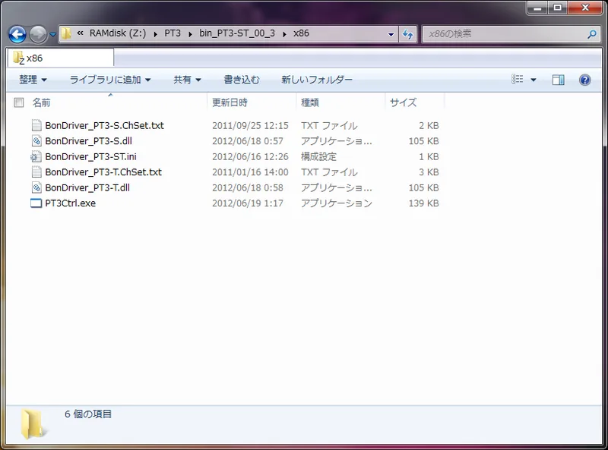The height and width of the screenshot is (450, 608).
Task: Toggle selection of BonDriver_PT3-T.ChSet.txt
Action: point(103,172)
